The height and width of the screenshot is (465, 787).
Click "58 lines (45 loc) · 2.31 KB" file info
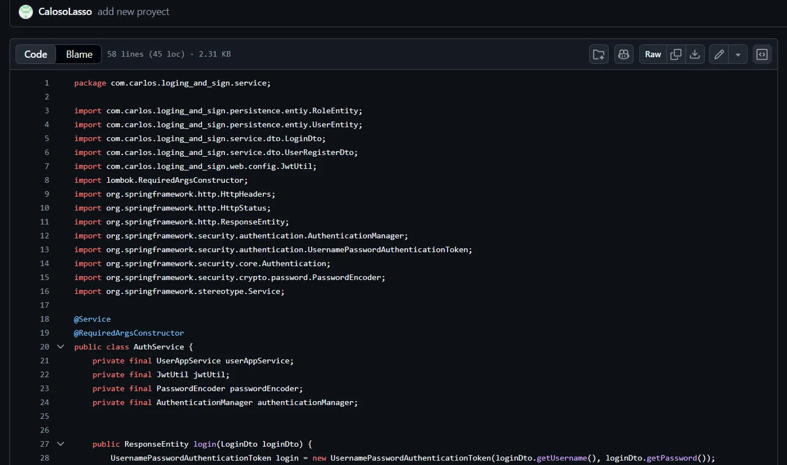[x=169, y=54]
